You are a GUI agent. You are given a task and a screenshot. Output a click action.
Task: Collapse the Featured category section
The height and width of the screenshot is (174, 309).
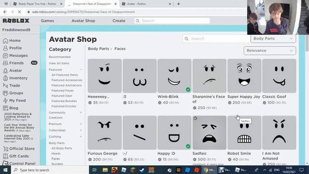point(81,70)
